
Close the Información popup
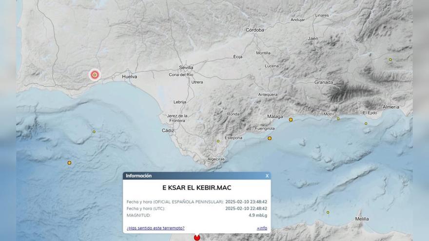(267, 176)
